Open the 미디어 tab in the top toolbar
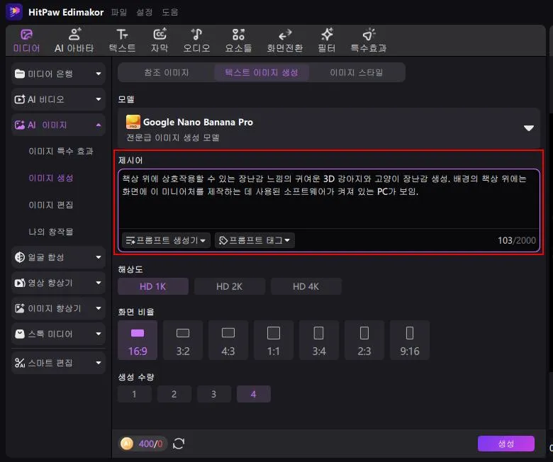 [26, 41]
